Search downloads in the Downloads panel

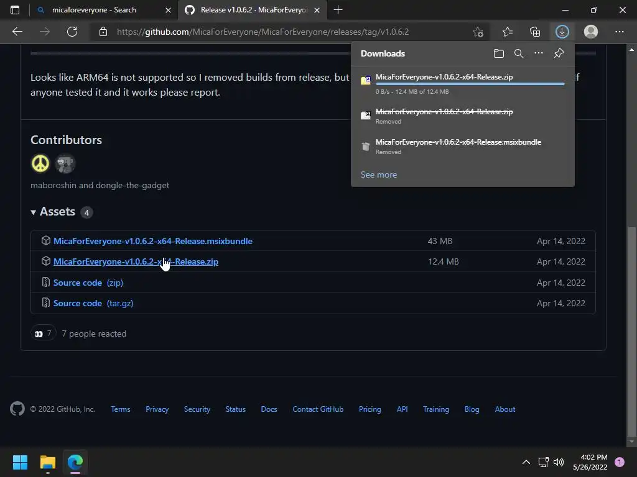[x=519, y=53]
